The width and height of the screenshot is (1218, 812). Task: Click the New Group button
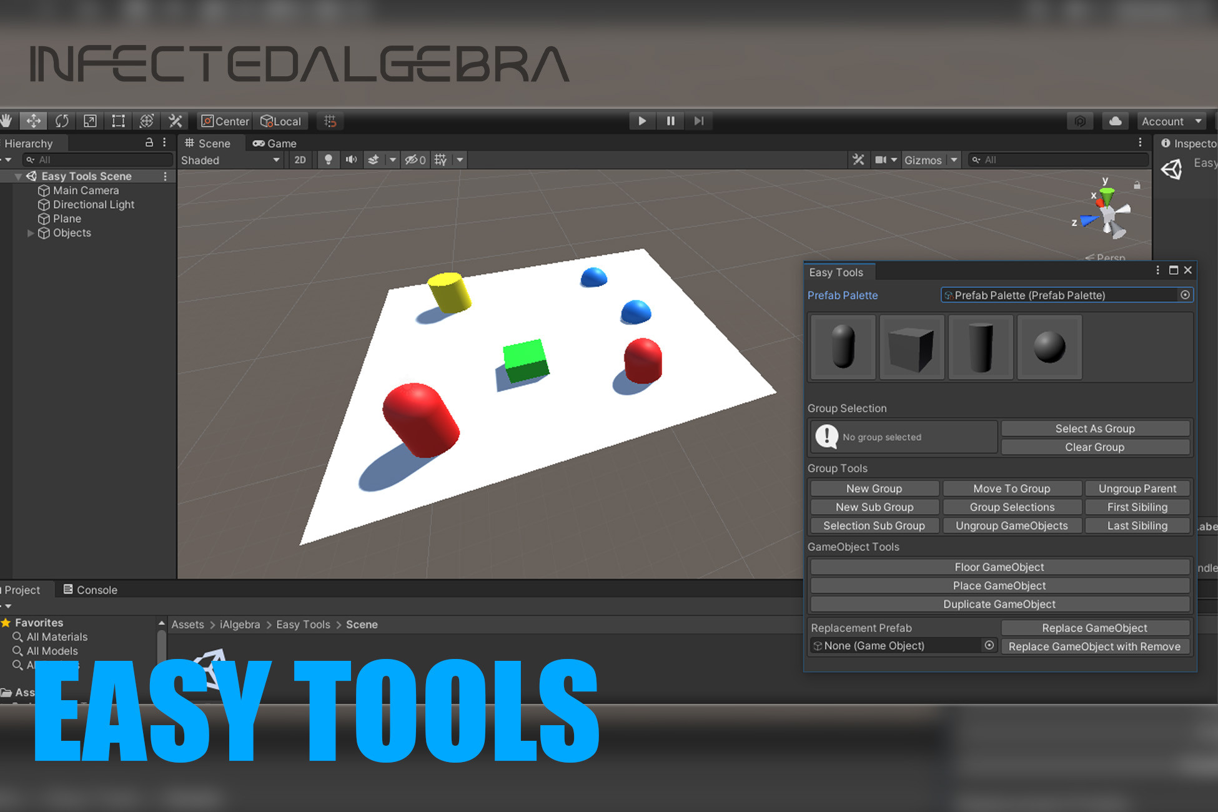874,488
